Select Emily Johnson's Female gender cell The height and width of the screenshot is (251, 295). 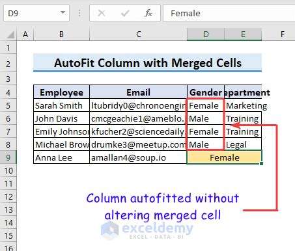(206, 131)
